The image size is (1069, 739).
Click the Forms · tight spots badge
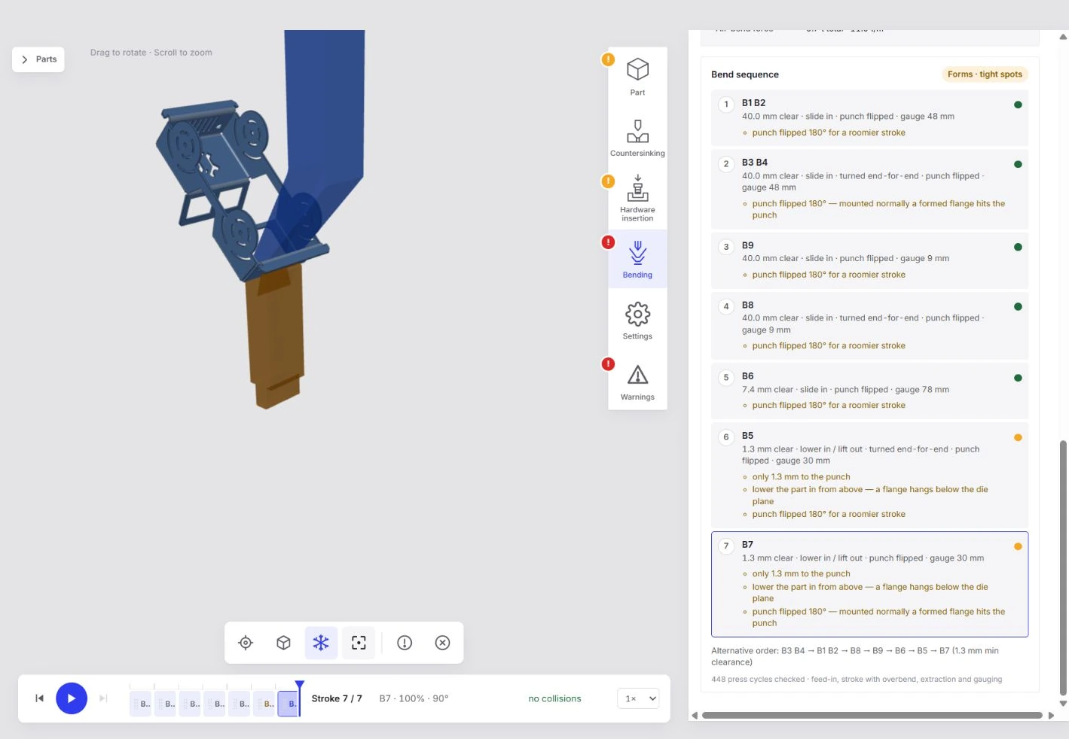[x=985, y=75]
